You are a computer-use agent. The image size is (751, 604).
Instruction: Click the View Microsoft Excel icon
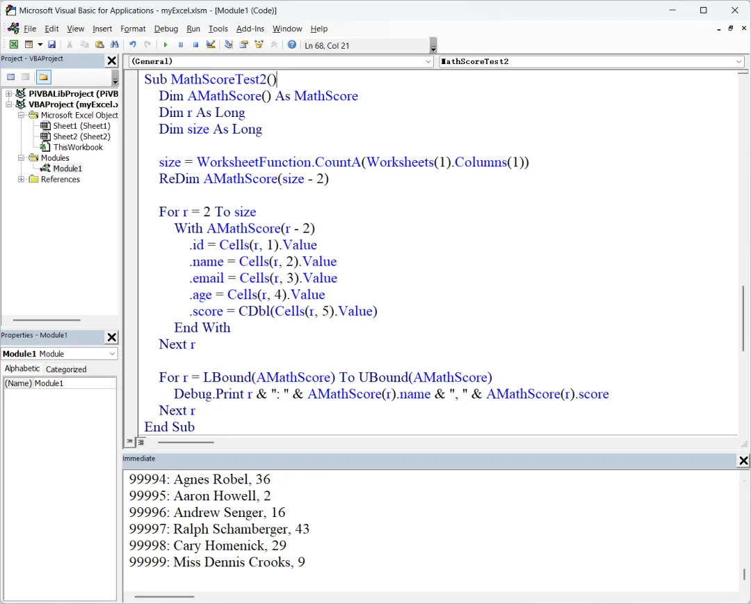14,45
